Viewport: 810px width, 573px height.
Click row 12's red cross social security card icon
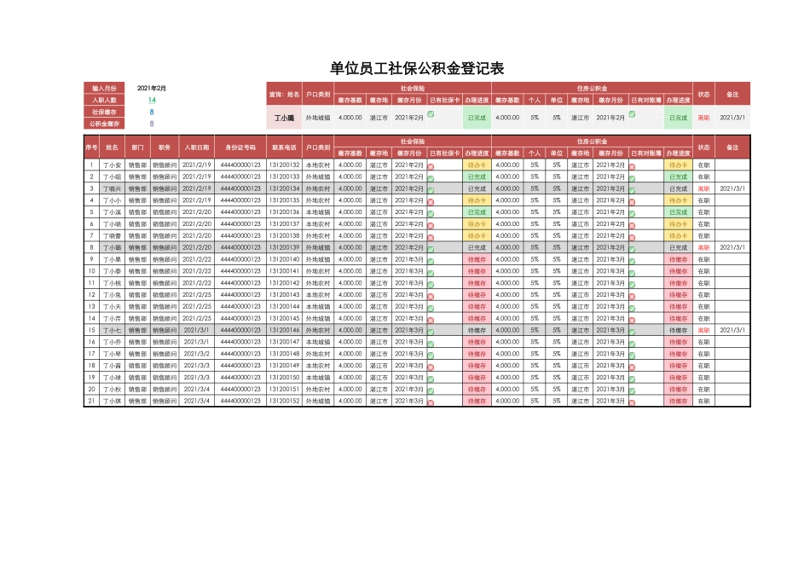[431, 297]
